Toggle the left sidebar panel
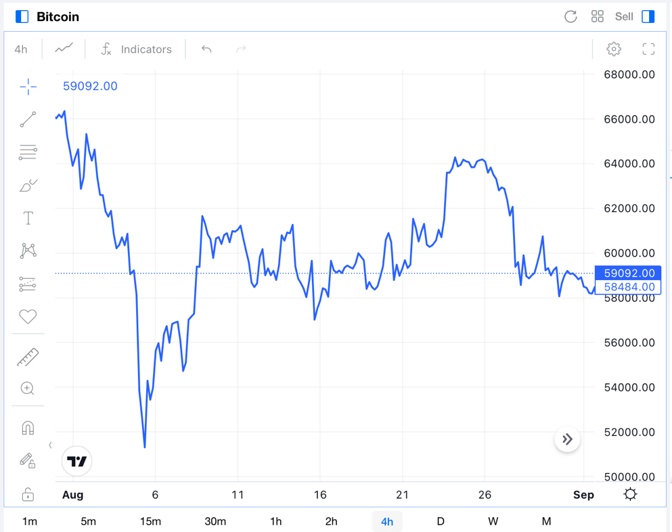Viewport: 672px width, 532px height. 22,16
